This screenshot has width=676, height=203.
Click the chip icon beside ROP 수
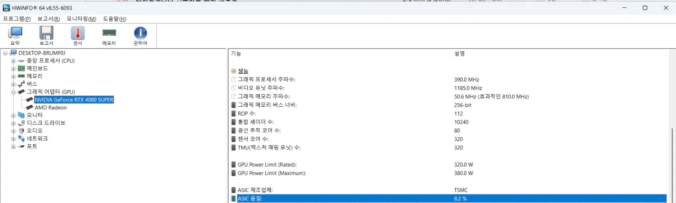(233, 113)
